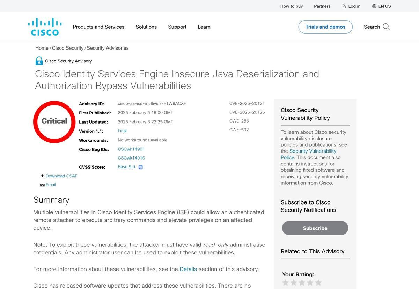Click Related to This Advisory heading
Screen dimensions: 419x289
(x=313, y=251)
